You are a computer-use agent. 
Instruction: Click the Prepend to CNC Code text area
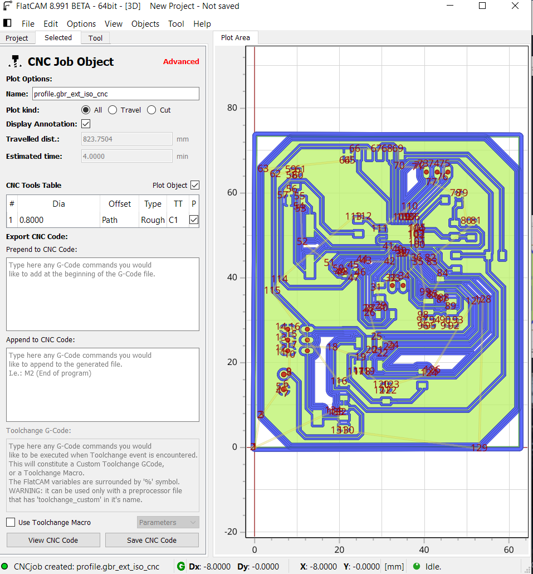click(103, 294)
